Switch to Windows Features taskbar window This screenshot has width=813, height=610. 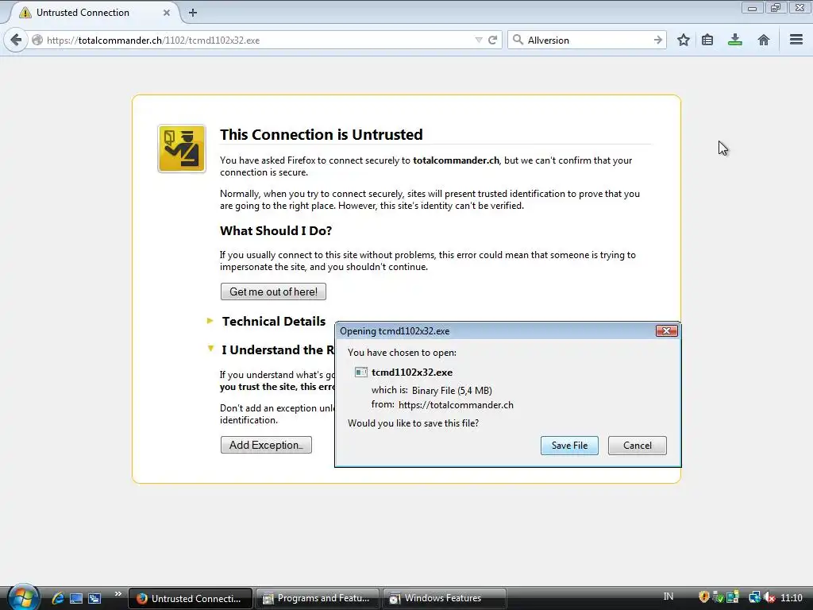(444, 598)
